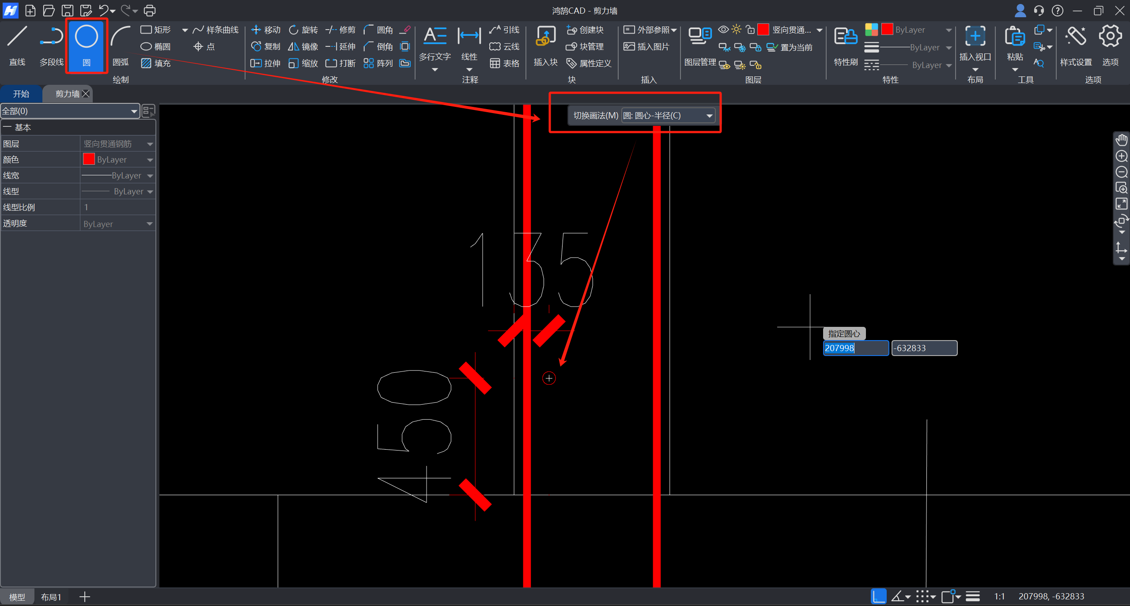1130x606 pixels.
Task: Expand the 图层 property dropdown in panel
Action: (150, 144)
